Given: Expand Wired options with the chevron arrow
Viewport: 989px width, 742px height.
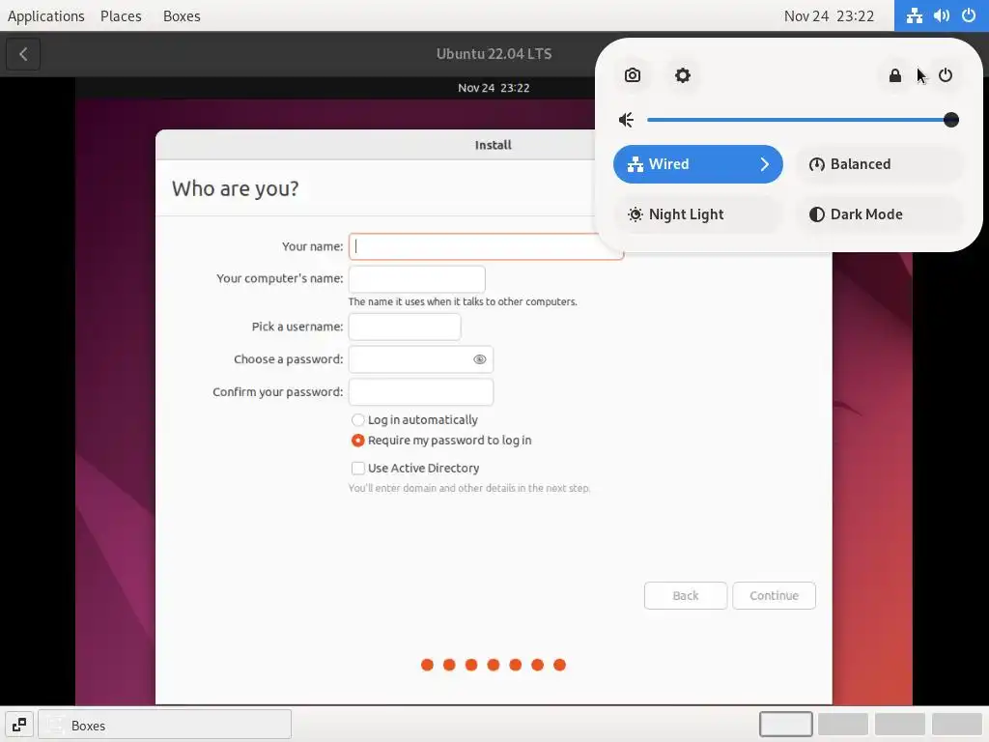Looking at the screenshot, I should pos(765,164).
